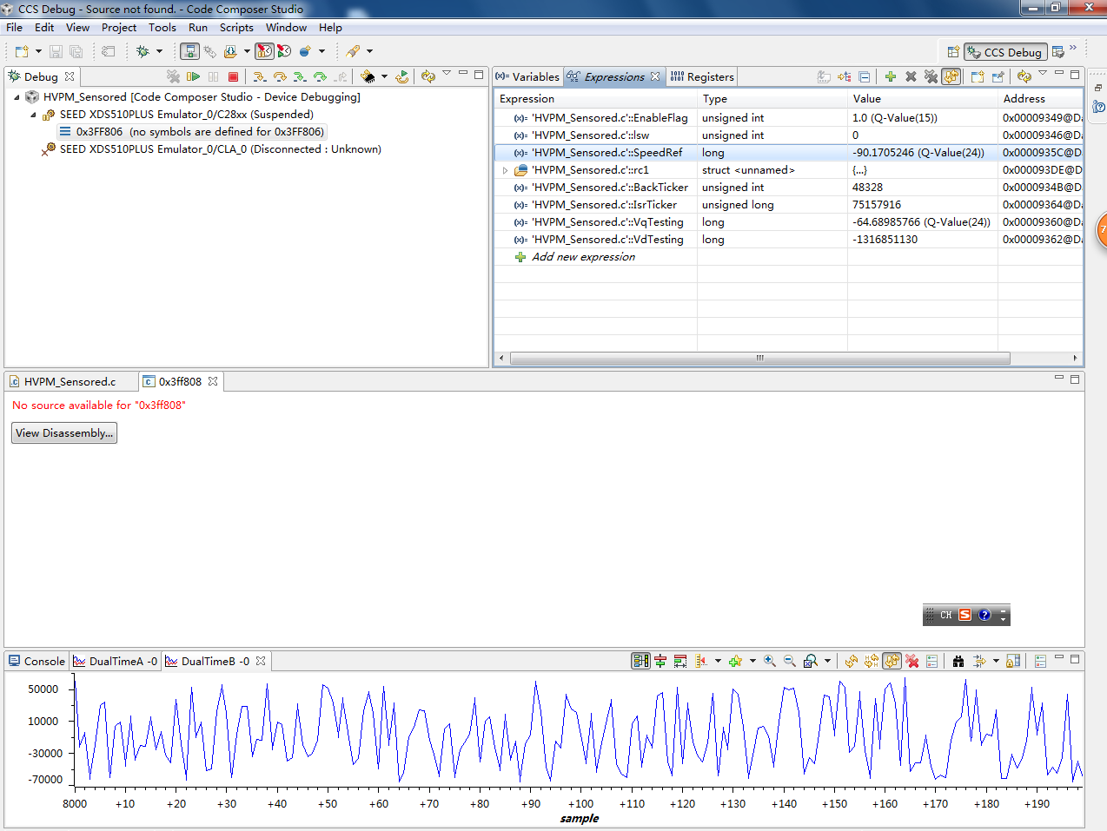This screenshot has height=831, width=1107.
Task: Click Add new expression row
Action: coord(583,257)
